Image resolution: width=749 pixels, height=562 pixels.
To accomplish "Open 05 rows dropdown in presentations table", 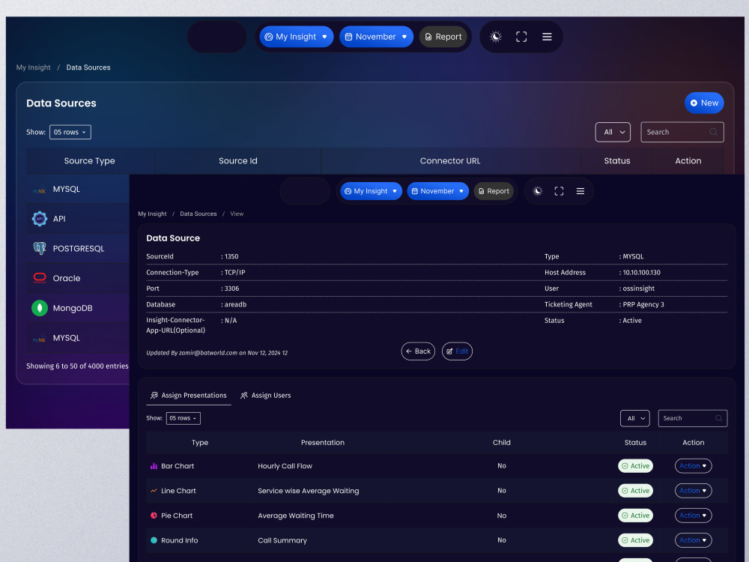I will tap(184, 418).
